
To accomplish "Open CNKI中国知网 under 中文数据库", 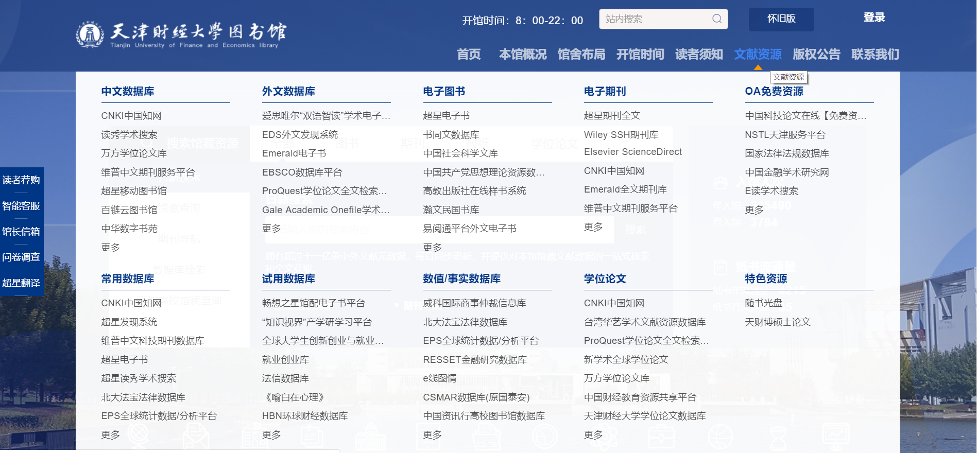I will (x=131, y=116).
